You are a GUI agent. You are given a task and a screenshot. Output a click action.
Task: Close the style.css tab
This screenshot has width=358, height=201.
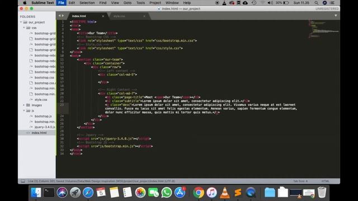(144, 16)
